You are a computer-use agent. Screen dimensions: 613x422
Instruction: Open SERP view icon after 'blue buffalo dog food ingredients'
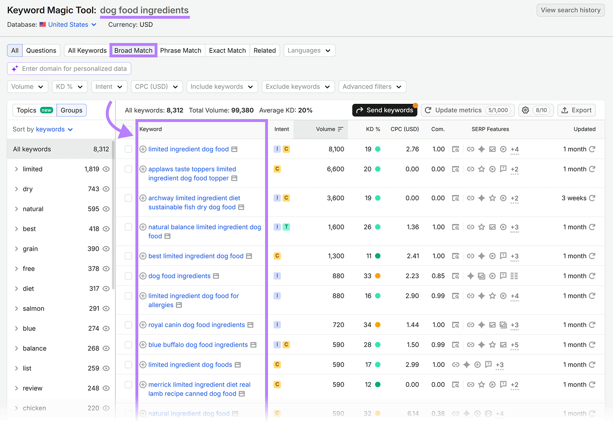253,345
